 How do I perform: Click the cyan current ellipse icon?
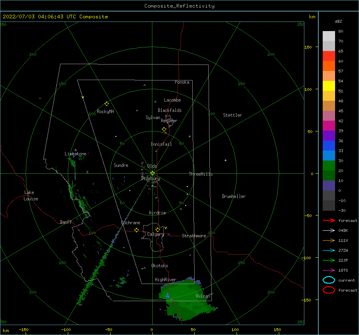(x=329, y=280)
